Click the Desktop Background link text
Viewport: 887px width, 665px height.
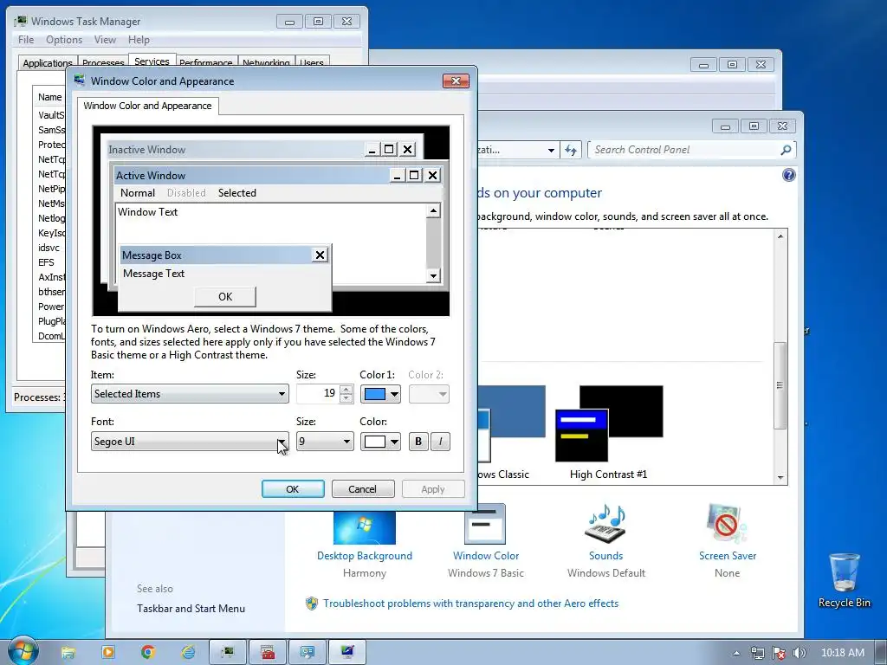pos(365,556)
